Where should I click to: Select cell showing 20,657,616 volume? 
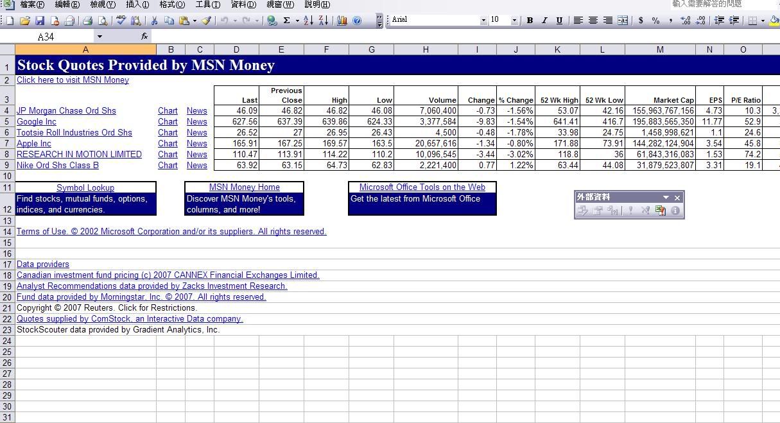(426, 144)
